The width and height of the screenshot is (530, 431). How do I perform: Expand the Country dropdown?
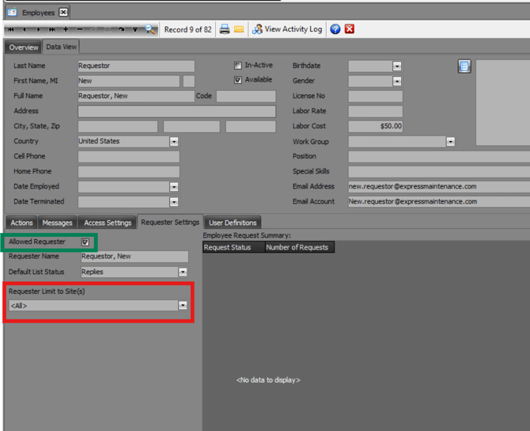click(173, 142)
